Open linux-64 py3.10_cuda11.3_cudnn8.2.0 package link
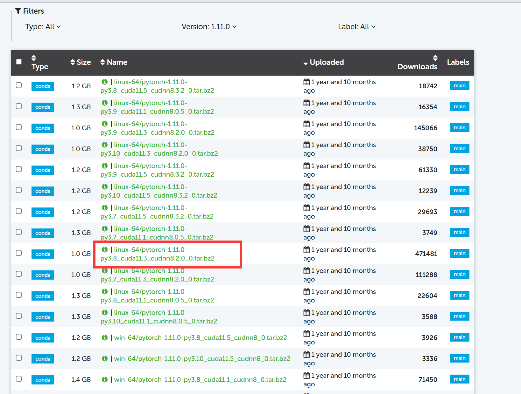Screen dimensions: 521x394 (x=159, y=149)
